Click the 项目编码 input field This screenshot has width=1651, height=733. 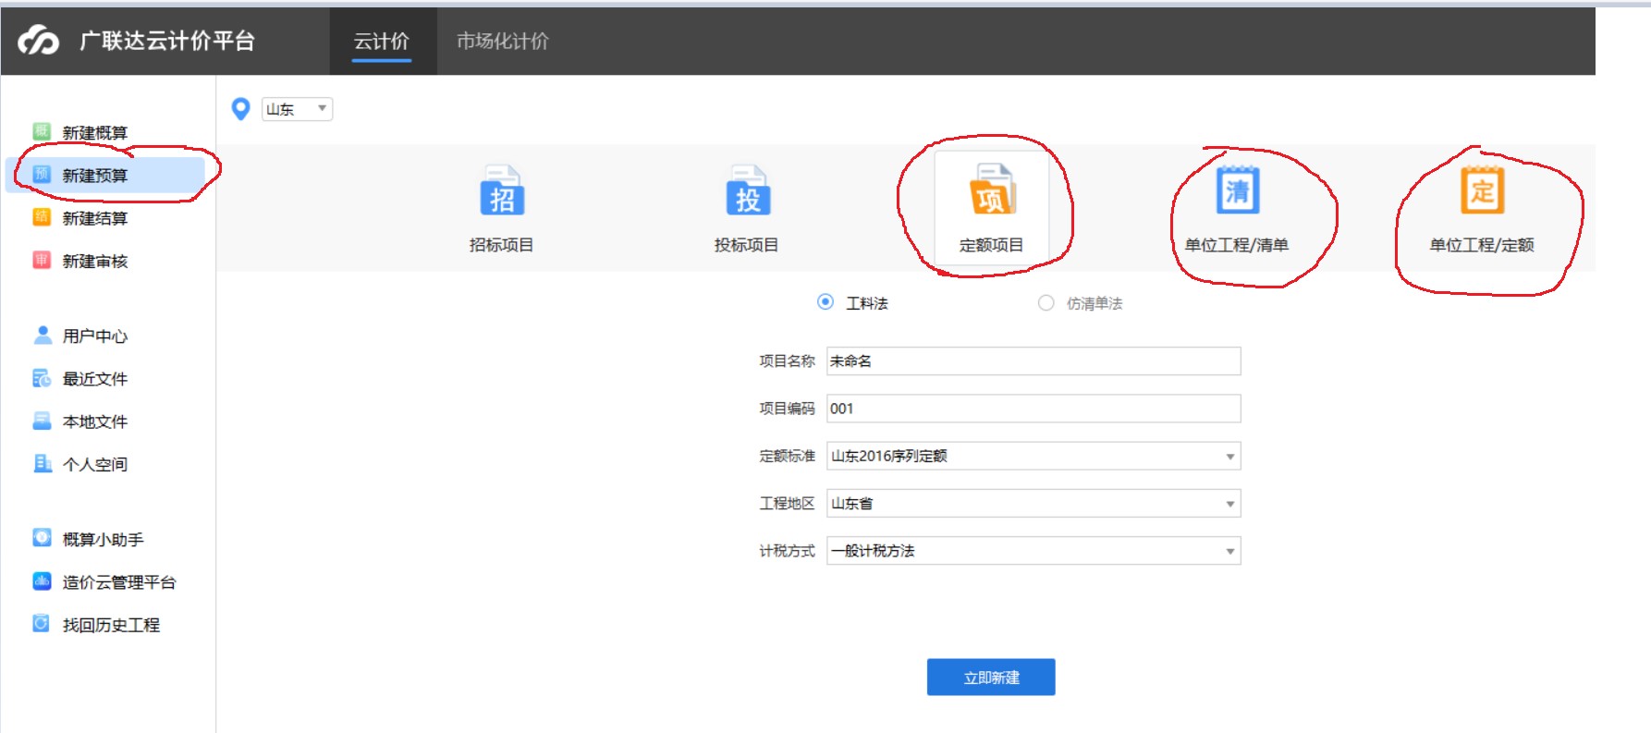(1033, 409)
